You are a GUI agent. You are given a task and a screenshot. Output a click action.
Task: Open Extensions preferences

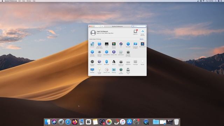click(121, 52)
